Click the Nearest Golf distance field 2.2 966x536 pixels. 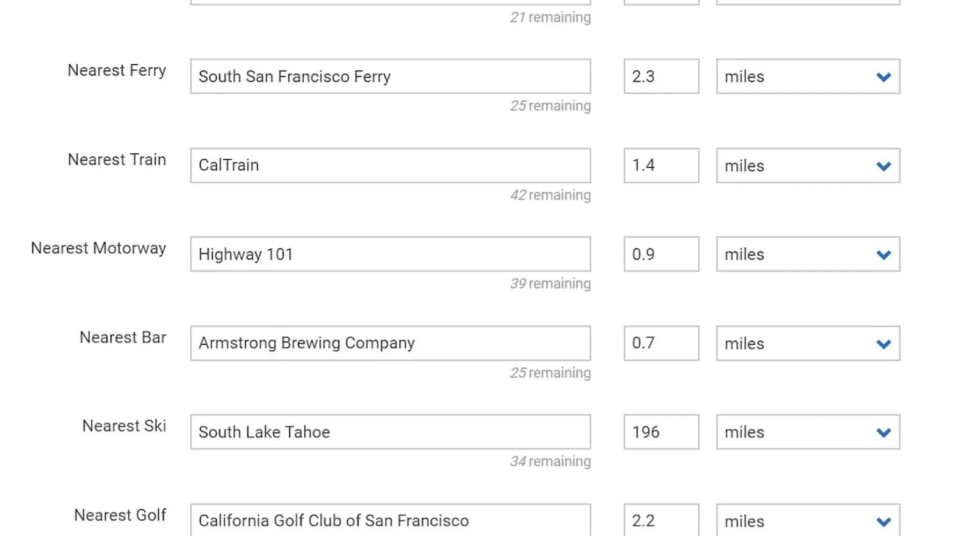(661, 520)
